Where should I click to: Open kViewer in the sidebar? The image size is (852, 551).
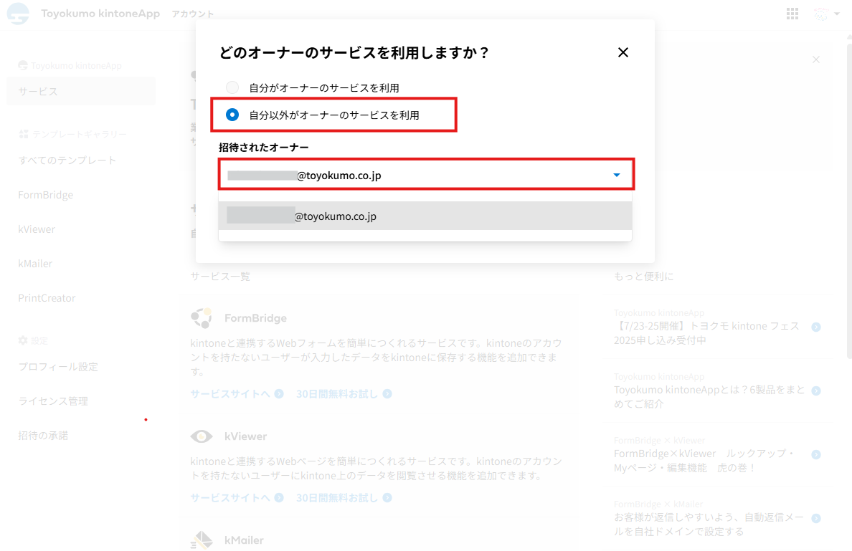tap(37, 229)
